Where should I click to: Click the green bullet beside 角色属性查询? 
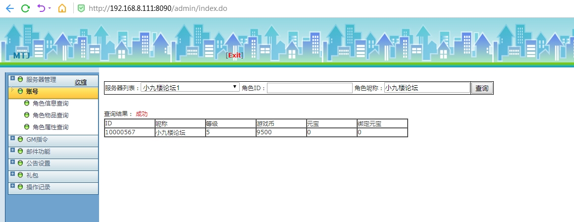(27, 127)
